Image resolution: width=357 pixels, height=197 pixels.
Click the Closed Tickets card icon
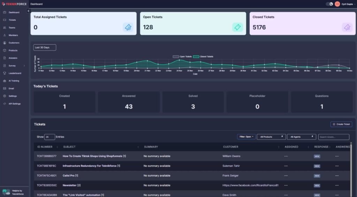click(x=347, y=27)
